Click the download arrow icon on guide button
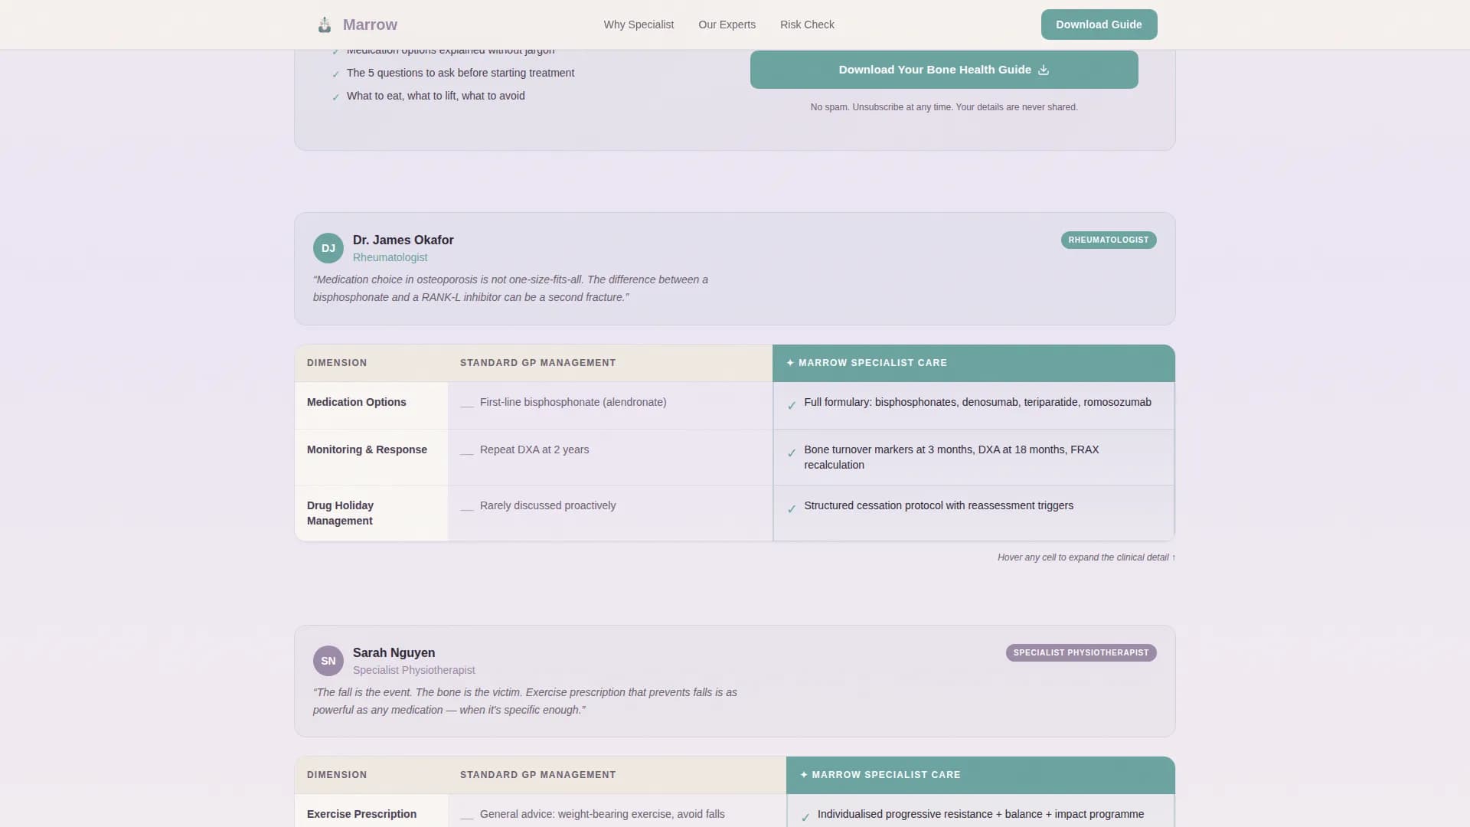 tap(1043, 70)
